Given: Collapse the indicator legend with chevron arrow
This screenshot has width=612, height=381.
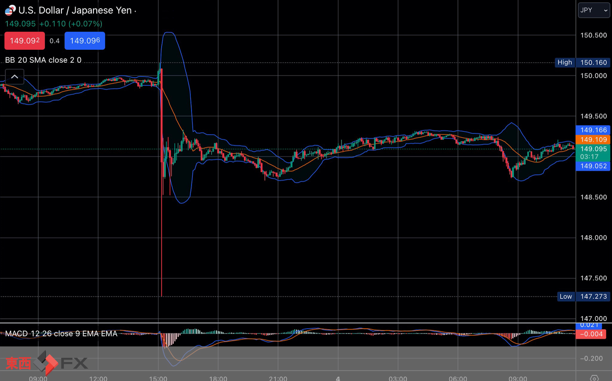Looking at the screenshot, I should click(15, 77).
